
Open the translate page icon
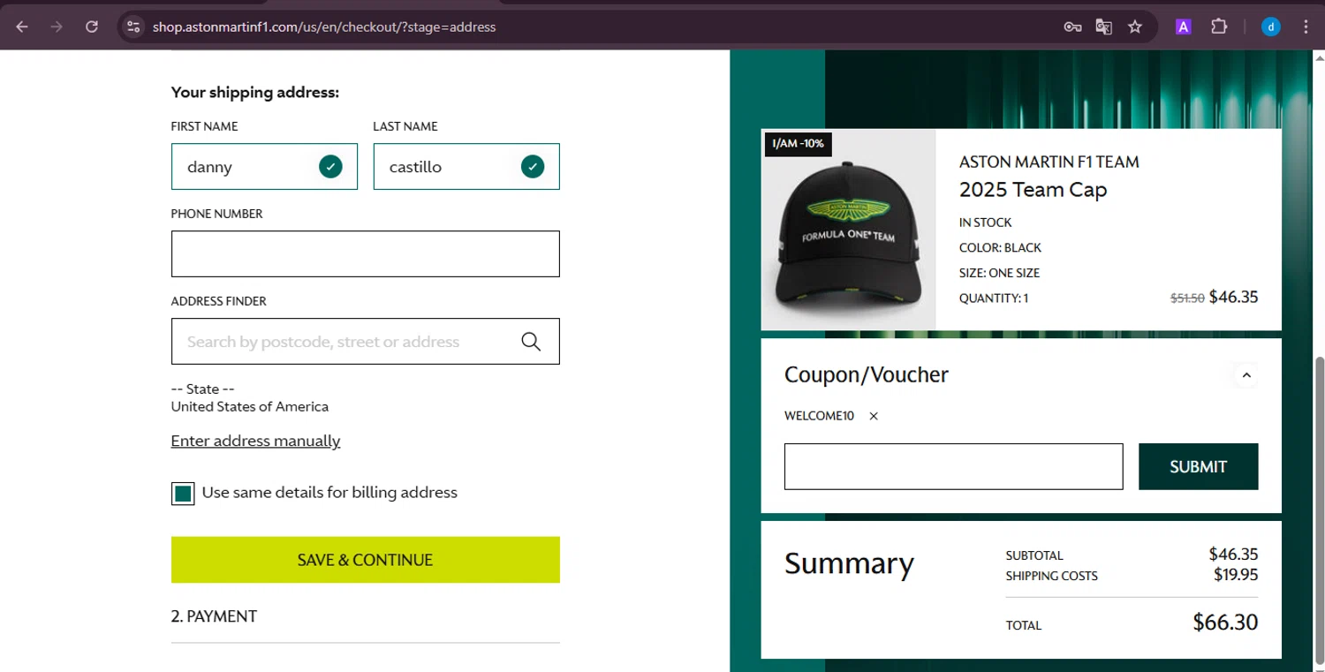pos(1103,26)
